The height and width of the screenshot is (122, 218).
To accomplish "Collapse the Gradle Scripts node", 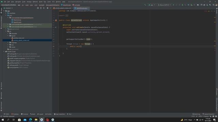I will click(x=4, y=52).
